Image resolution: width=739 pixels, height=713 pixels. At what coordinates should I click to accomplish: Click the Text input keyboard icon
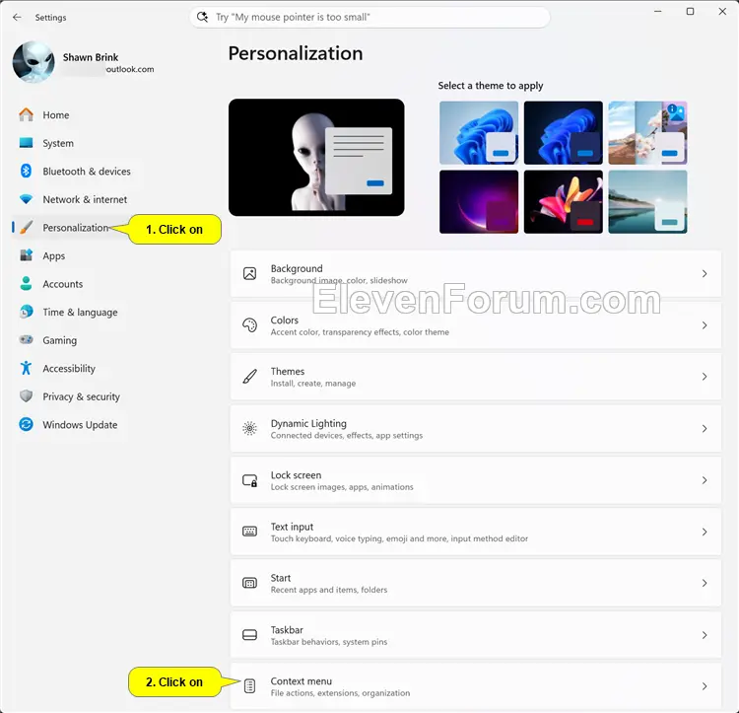[x=250, y=532]
